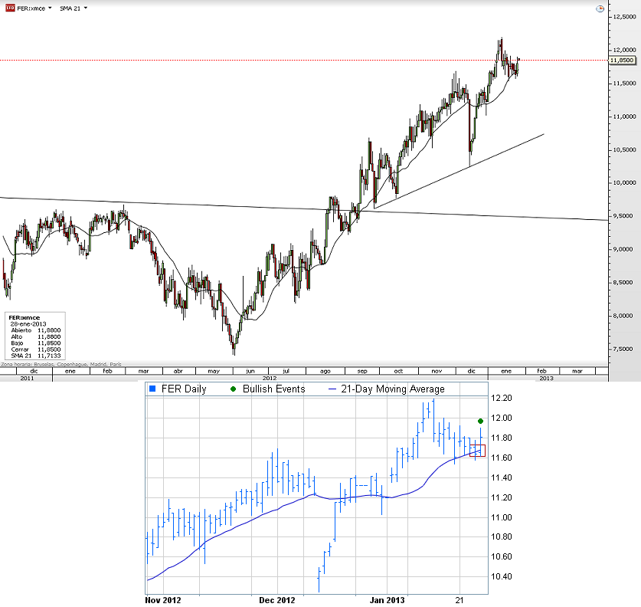641x607 pixels.
Task: Click the blue square FER Daily legend icon
Action: click(x=152, y=389)
